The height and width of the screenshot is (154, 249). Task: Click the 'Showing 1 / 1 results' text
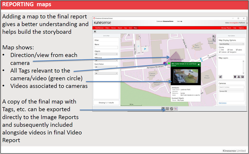point(106,103)
